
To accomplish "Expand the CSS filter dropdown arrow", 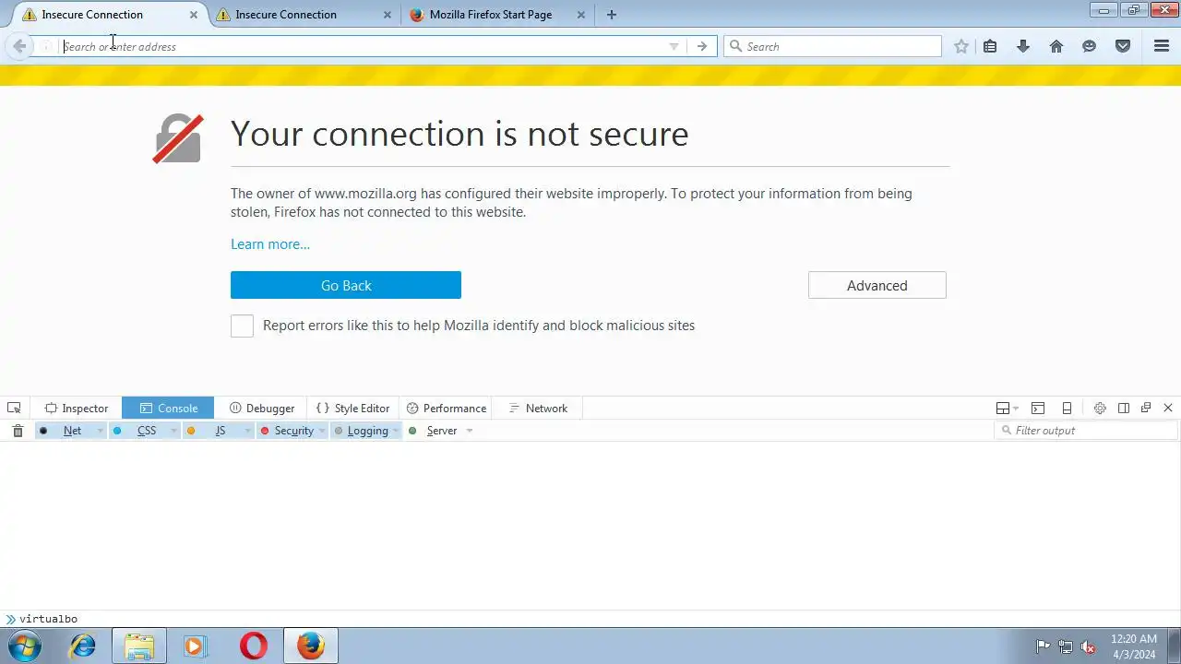I will pos(174,431).
